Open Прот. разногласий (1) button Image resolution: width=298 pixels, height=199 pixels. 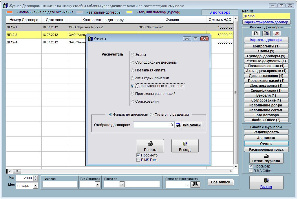click(266, 81)
